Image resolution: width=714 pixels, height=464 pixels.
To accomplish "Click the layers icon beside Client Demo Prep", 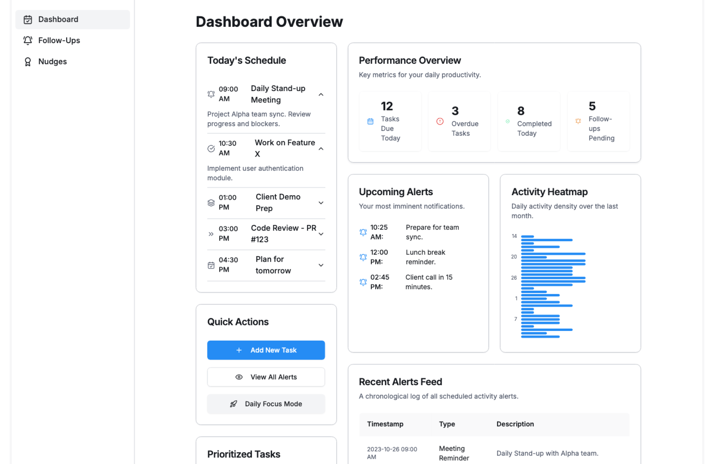I will 211,203.
